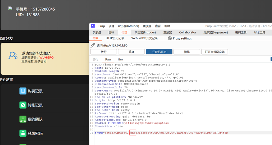Open the 定序器(Sequencer) tab
Viewport: 272px width, 145px height.
click(216, 32)
